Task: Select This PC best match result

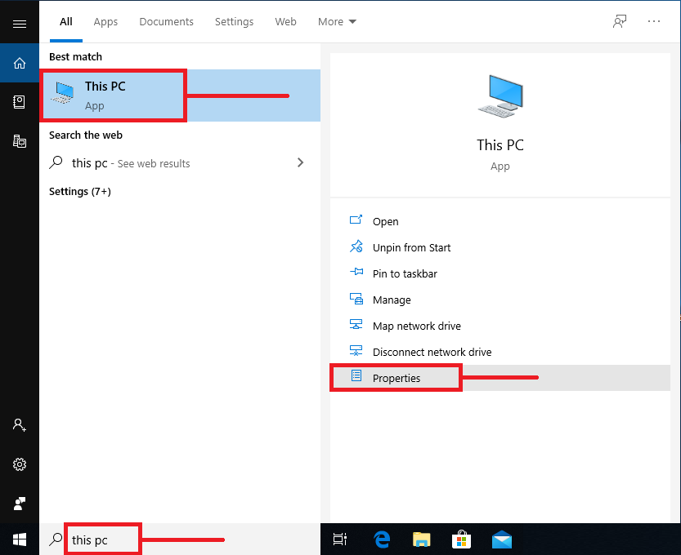Action: (x=180, y=95)
